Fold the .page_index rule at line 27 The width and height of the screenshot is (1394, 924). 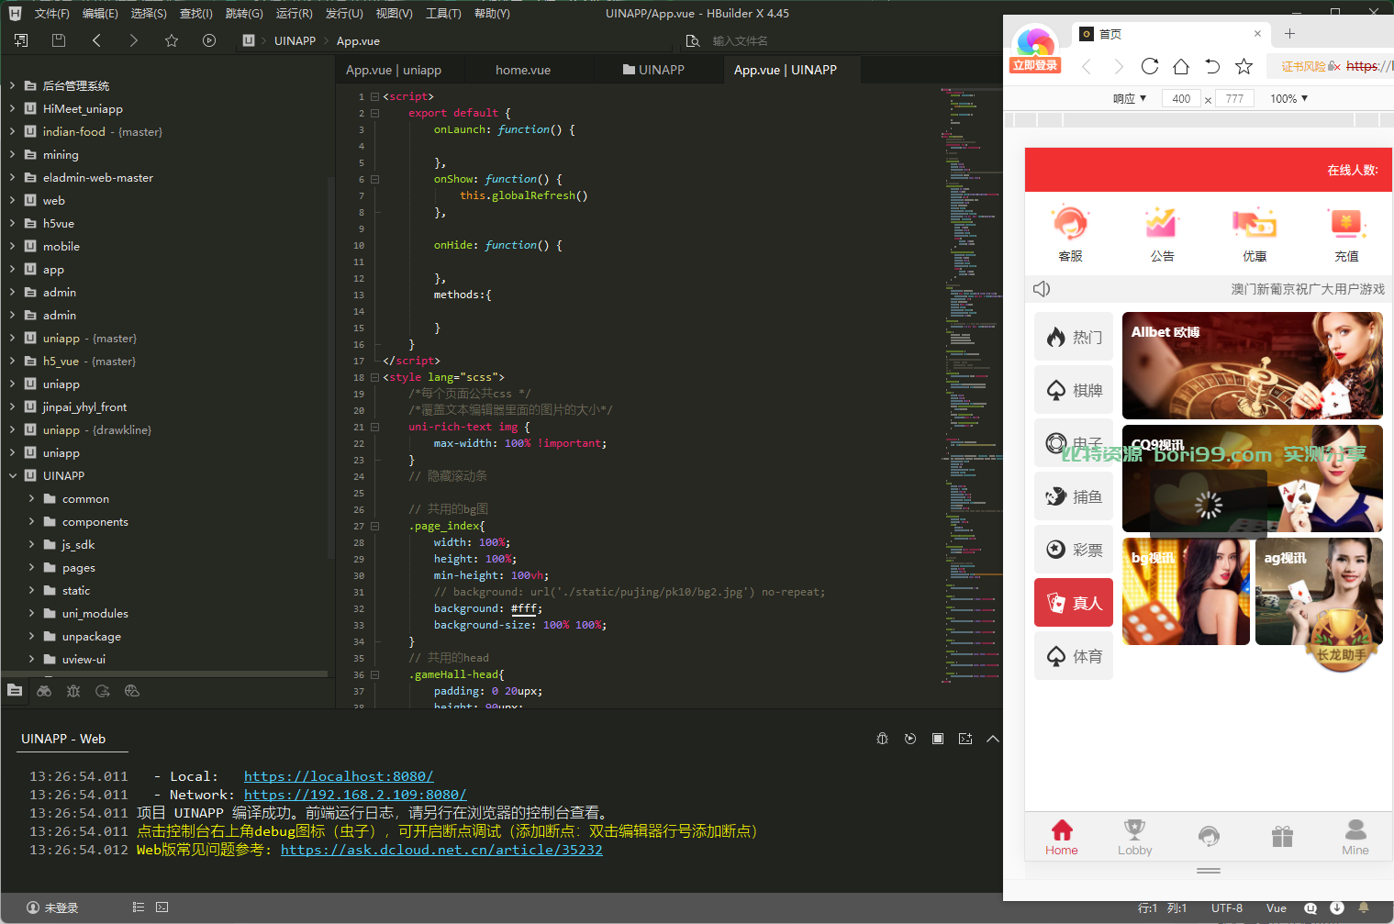click(374, 526)
